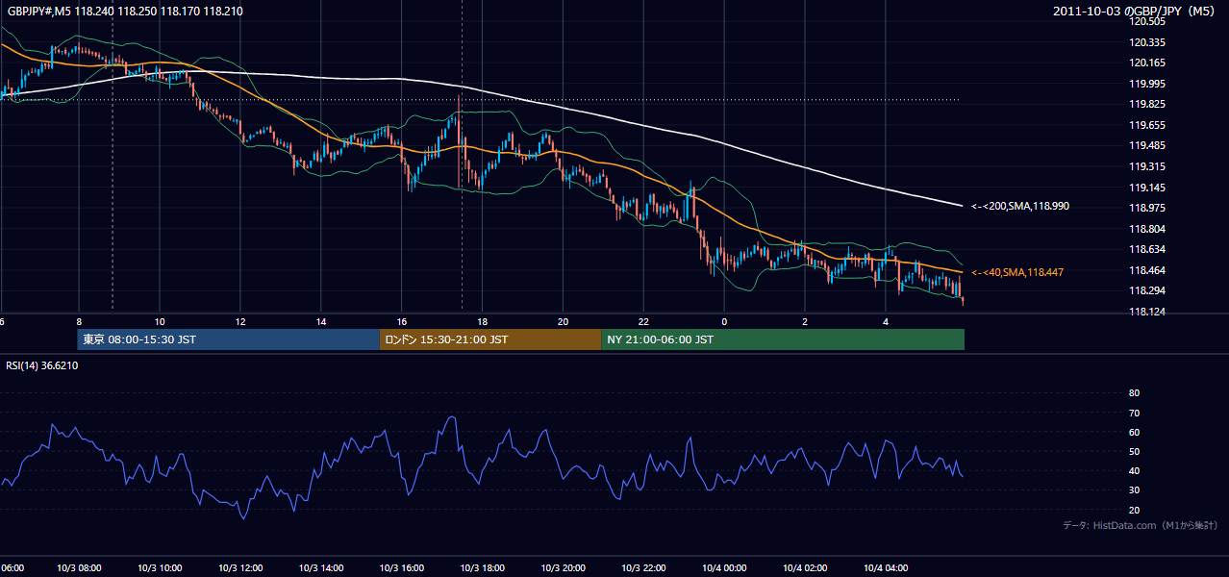This screenshot has height=577, width=1229.
Task: Click the RSI 20 level label
Action: tap(1134, 510)
